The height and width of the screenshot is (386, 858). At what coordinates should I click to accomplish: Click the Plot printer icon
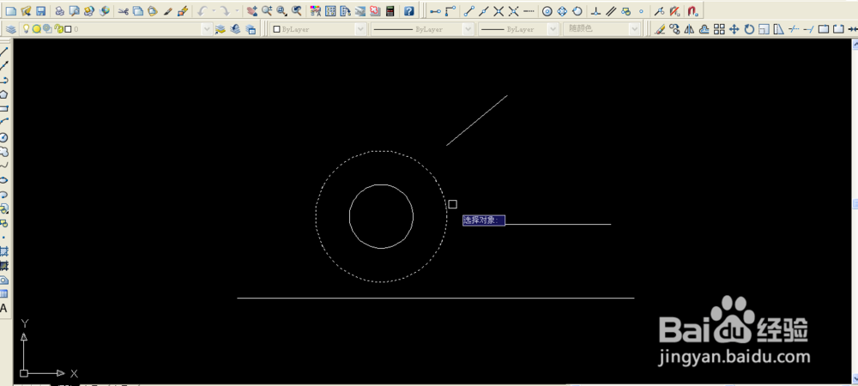tap(60, 11)
